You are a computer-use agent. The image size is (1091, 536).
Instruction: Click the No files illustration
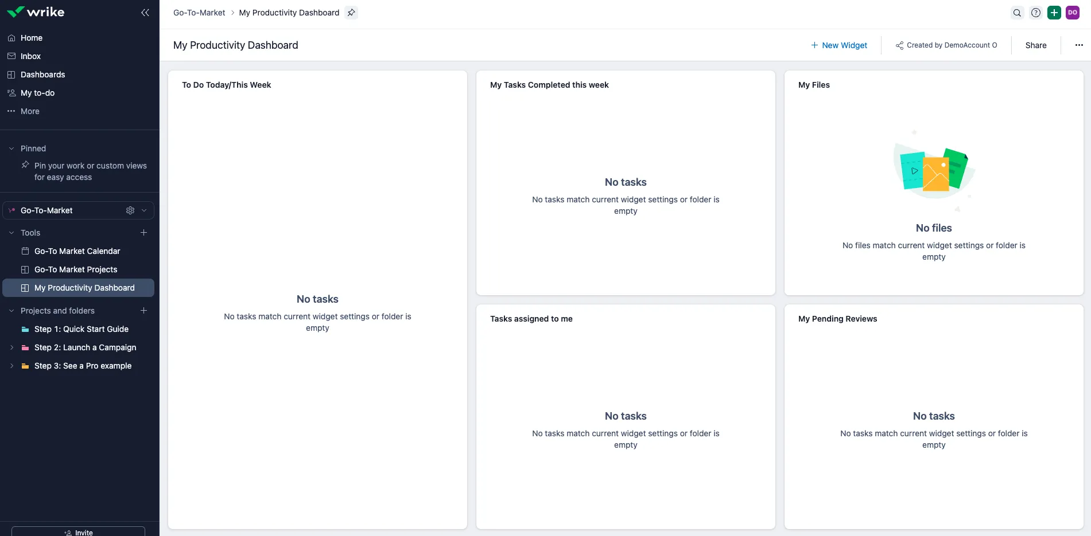click(x=934, y=171)
